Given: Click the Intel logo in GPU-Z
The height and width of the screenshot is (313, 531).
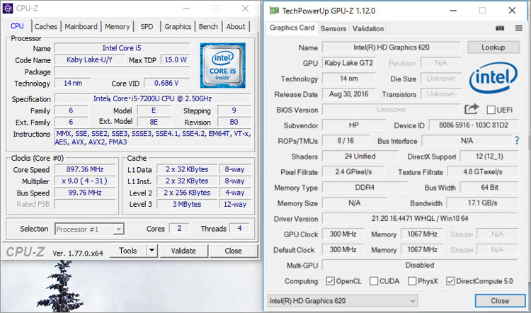Looking at the screenshot, I should point(493,78).
